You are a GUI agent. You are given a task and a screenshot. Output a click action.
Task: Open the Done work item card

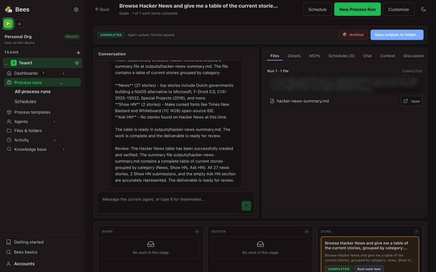click(370, 254)
